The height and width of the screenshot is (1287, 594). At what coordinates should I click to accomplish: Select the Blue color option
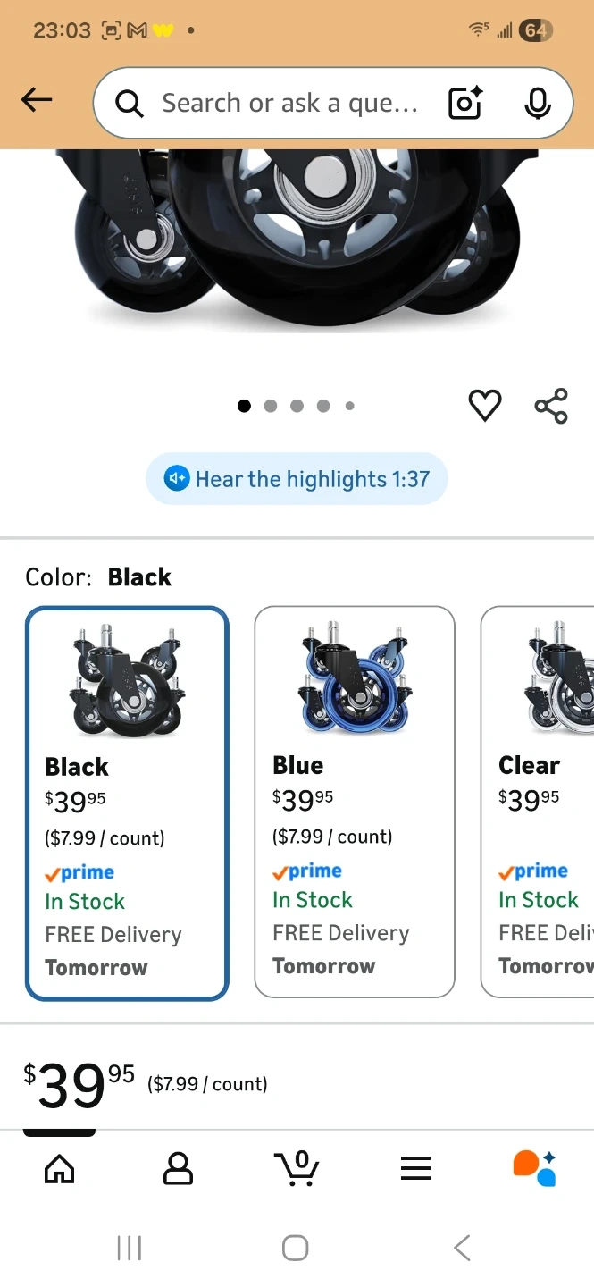(x=355, y=801)
